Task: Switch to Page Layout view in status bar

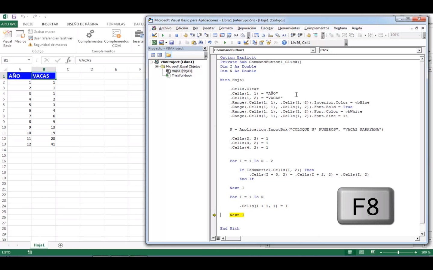Action: pyautogui.click(x=361, y=252)
